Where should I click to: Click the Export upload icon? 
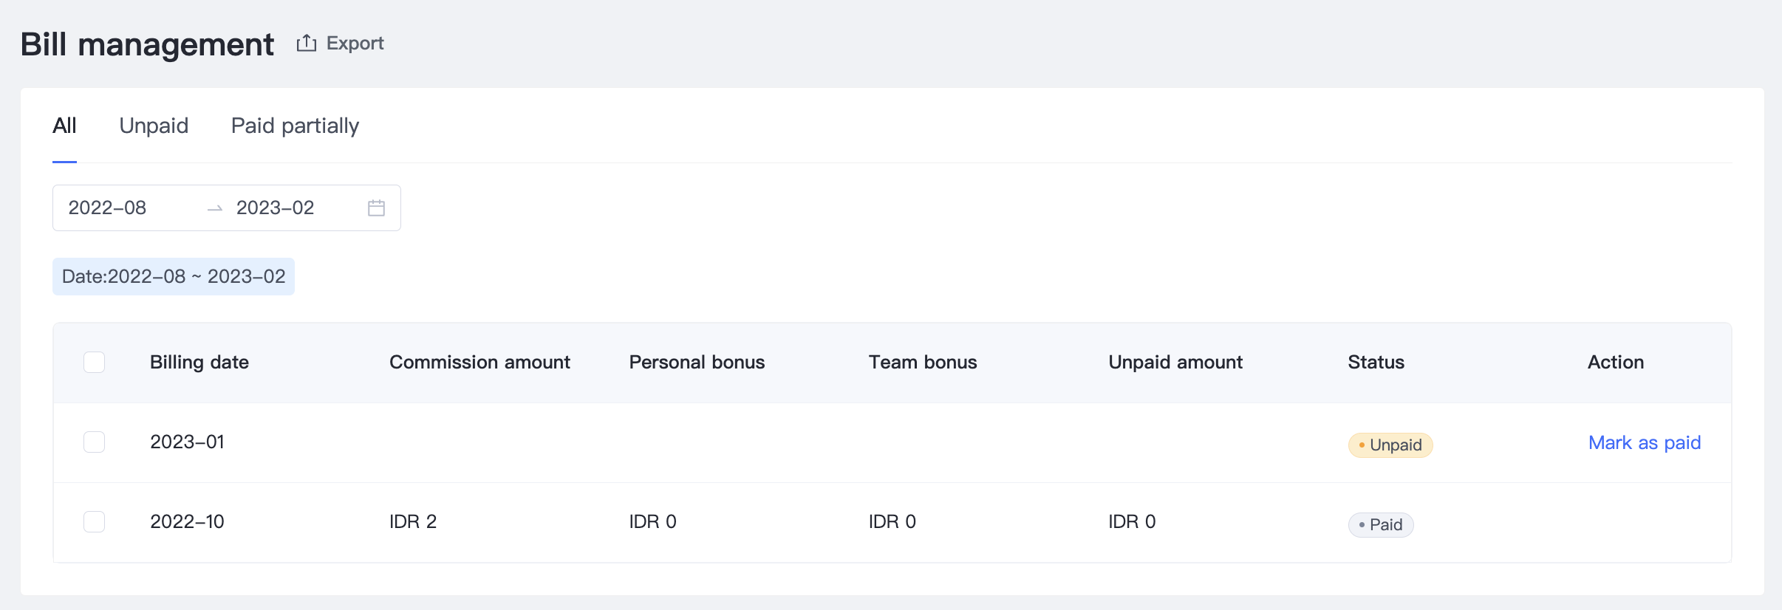307,44
